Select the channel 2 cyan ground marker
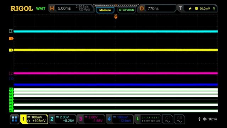This screenshot has height=128, width=227. point(11,31)
